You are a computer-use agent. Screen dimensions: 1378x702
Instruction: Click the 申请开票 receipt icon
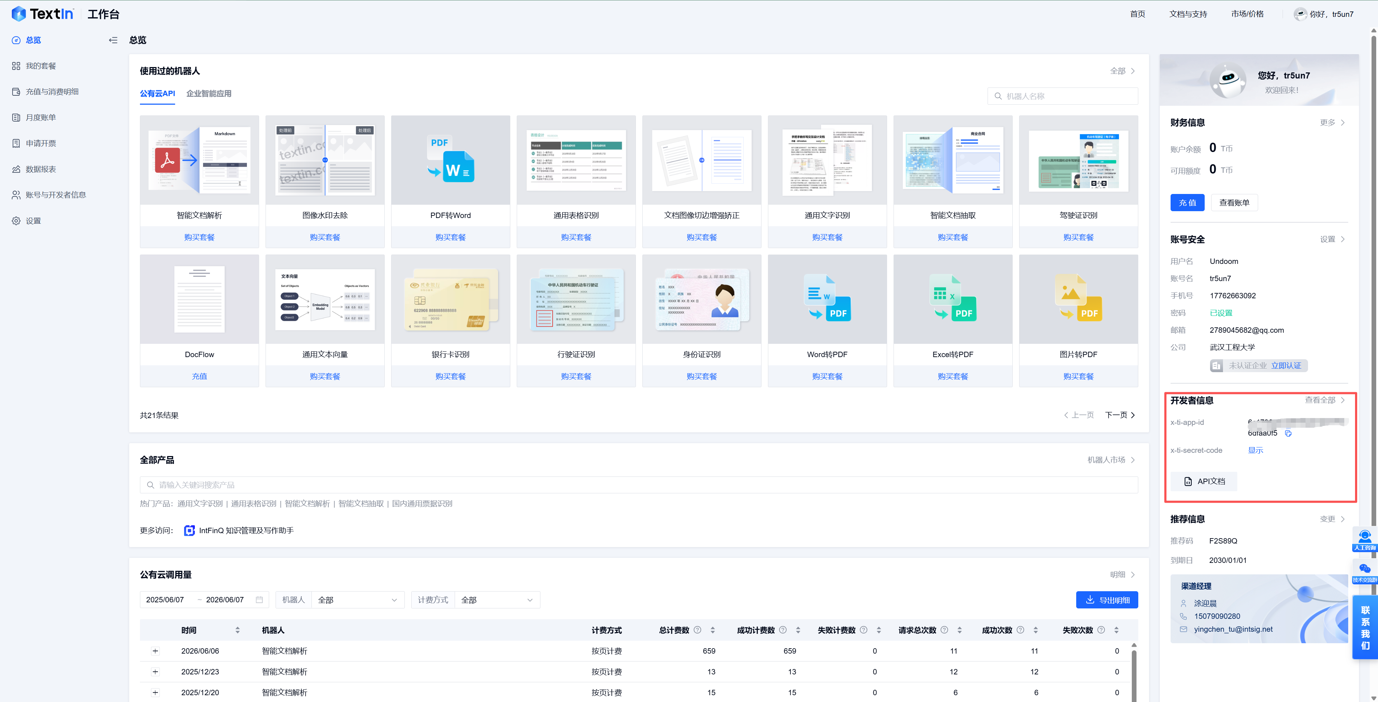click(16, 143)
